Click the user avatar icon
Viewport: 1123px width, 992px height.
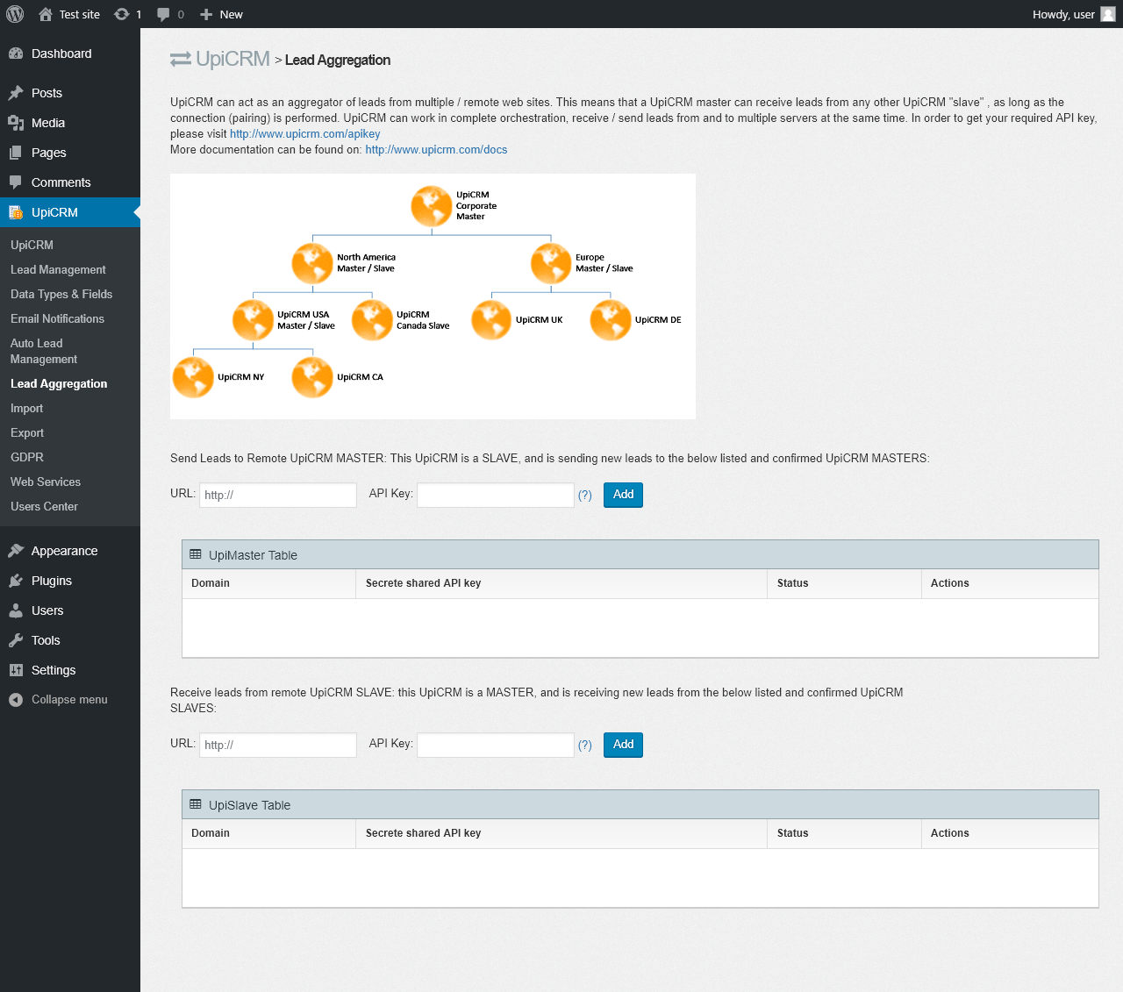pyautogui.click(x=1108, y=14)
